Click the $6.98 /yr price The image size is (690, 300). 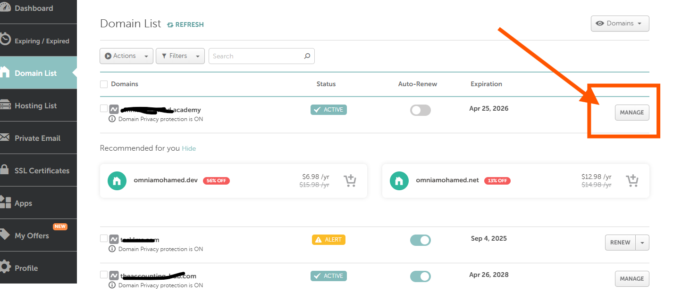pyautogui.click(x=316, y=177)
